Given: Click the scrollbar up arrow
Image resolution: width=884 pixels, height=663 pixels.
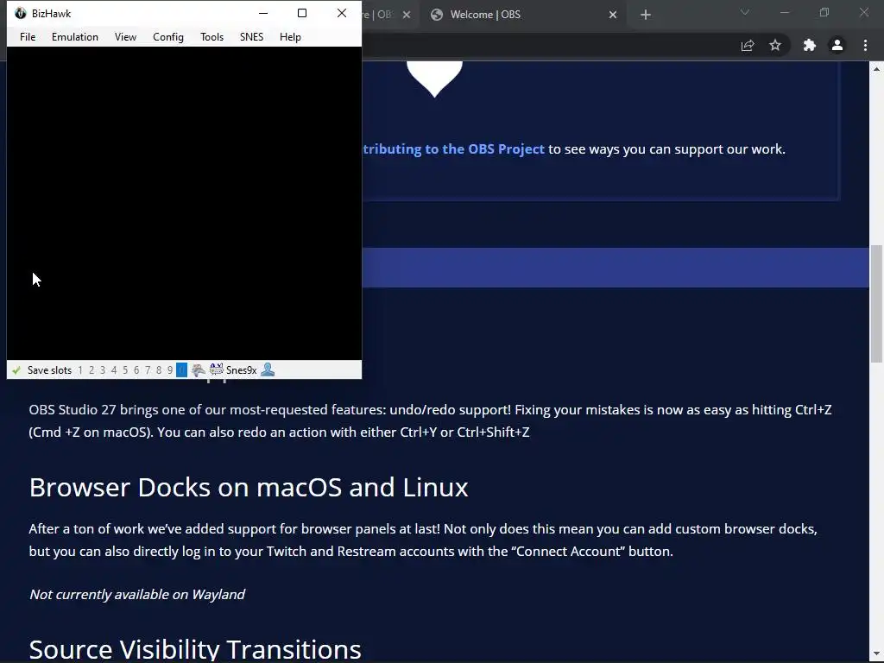Looking at the screenshot, I should pyautogui.click(x=876, y=69).
